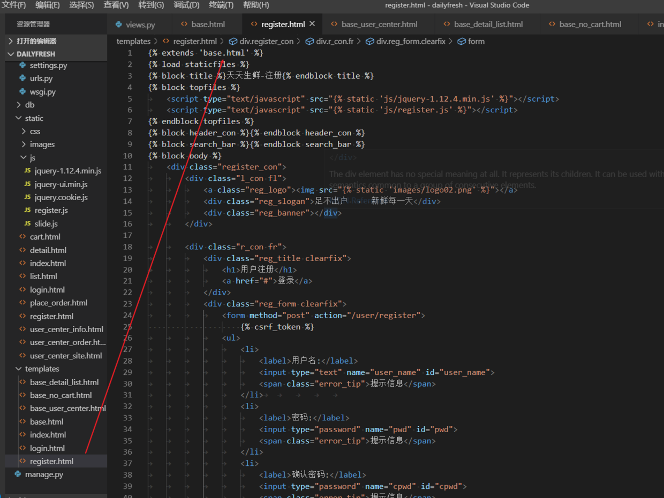Open the 文件(F) menu
This screenshot has height=498, width=664.
pos(14,5)
